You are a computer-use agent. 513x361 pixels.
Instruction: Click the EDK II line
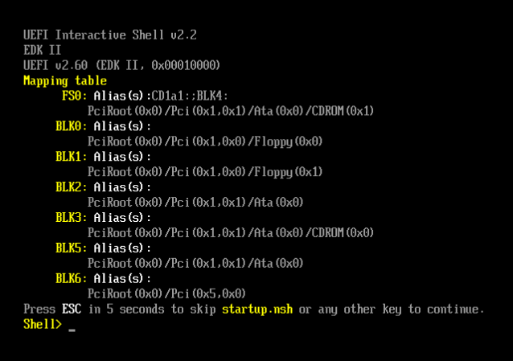tap(42, 50)
